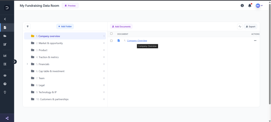Click the Preview button
The height and width of the screenshot is (122, 271).
[x=70, y=6]
